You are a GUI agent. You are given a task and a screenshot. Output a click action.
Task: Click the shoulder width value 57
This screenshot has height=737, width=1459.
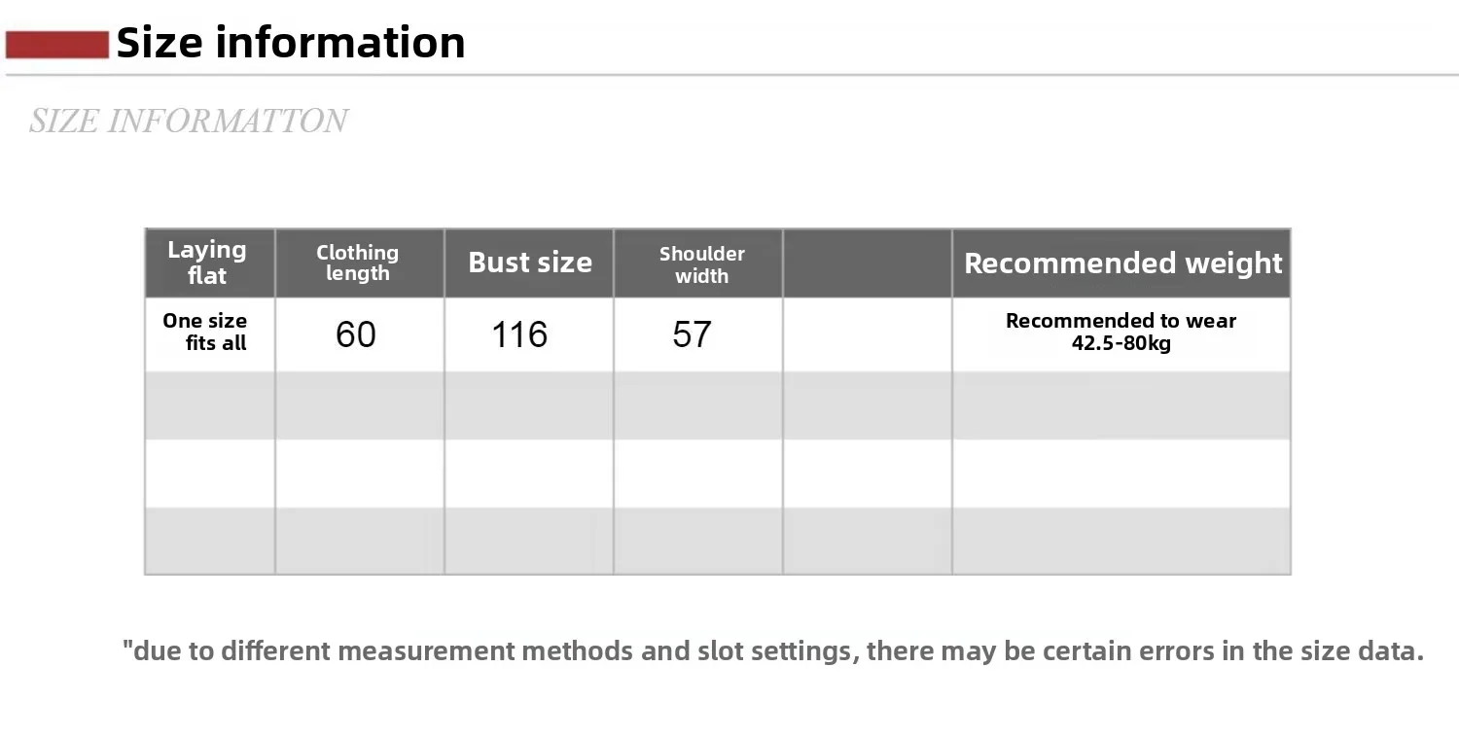(x=692, y=334)
